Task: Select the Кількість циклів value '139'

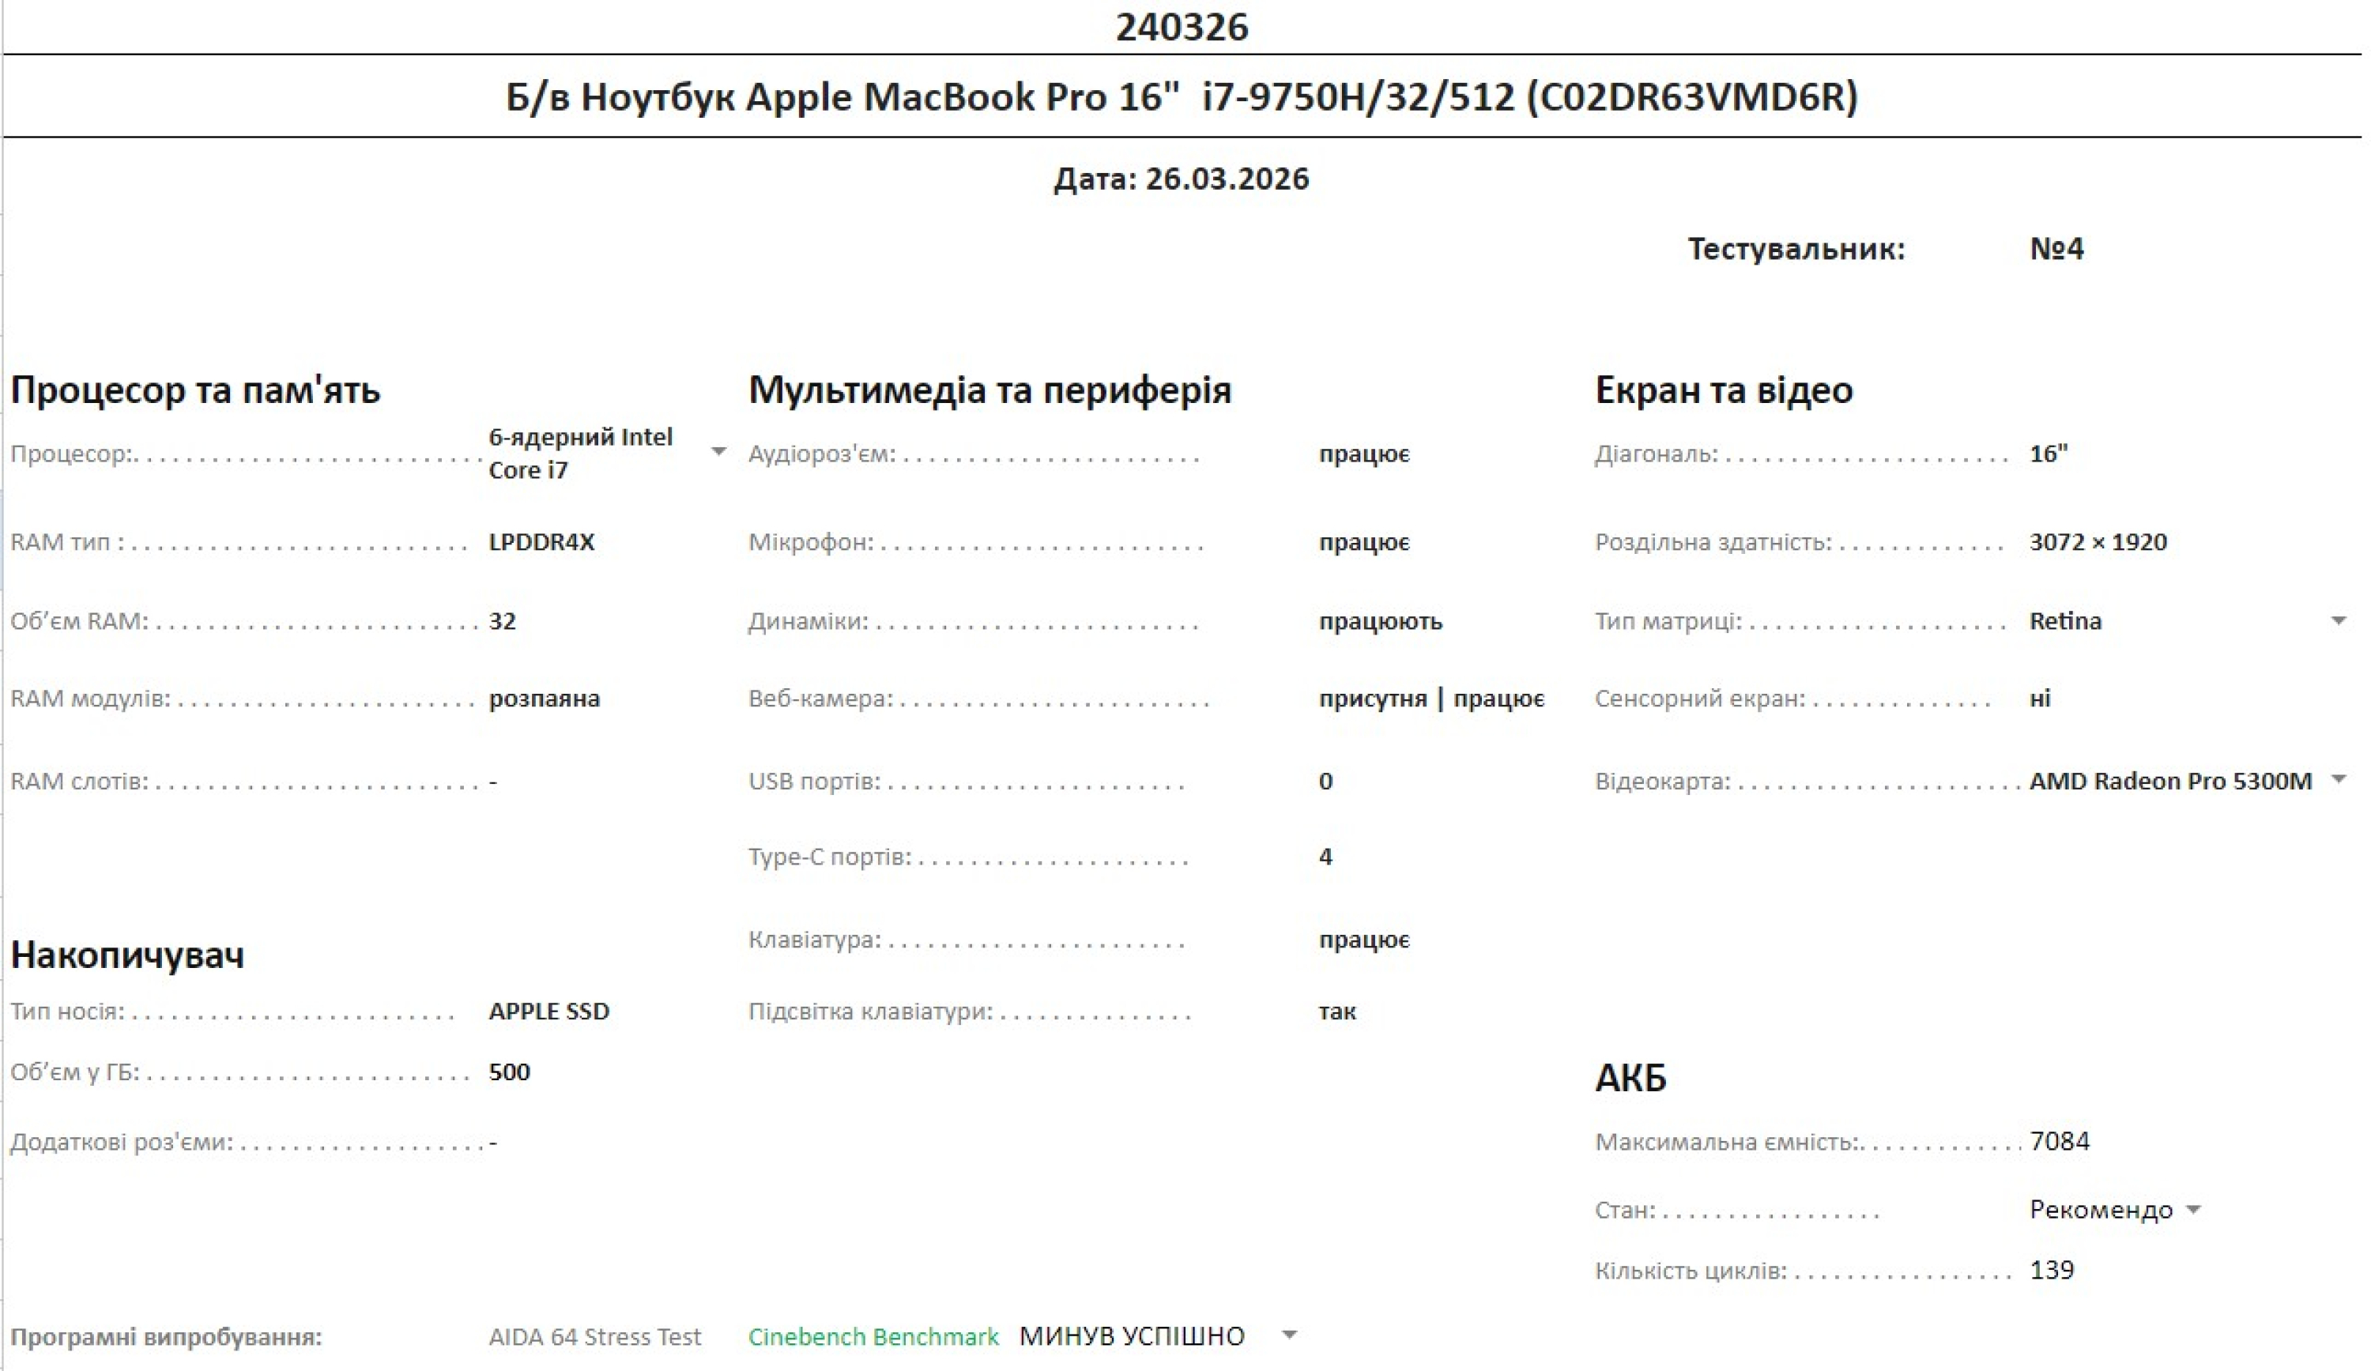Action: coord(2052,1271)
